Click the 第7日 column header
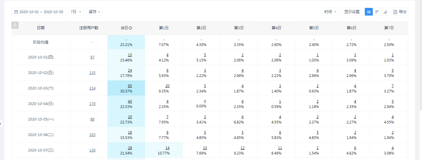This screenshot has height=160, width=422. pos(389,28)
